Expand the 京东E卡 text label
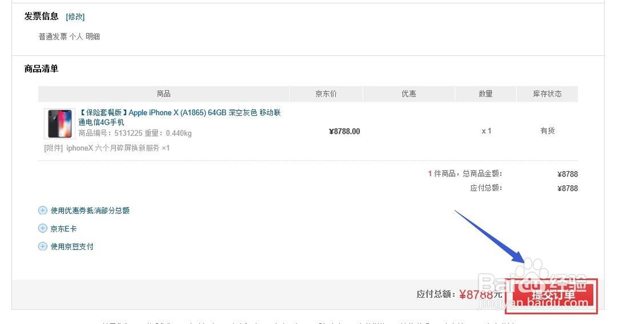 coord(63,229)
